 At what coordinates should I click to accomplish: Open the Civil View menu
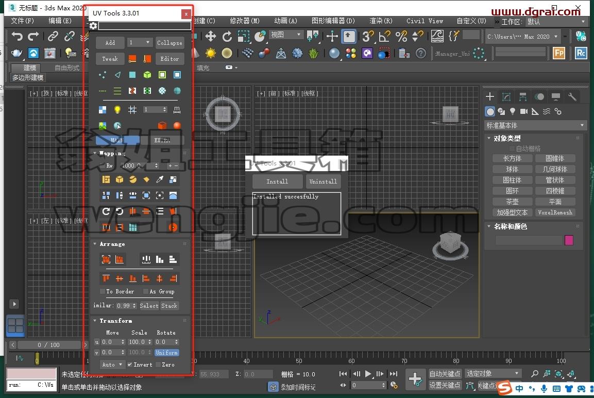[425, 21]
